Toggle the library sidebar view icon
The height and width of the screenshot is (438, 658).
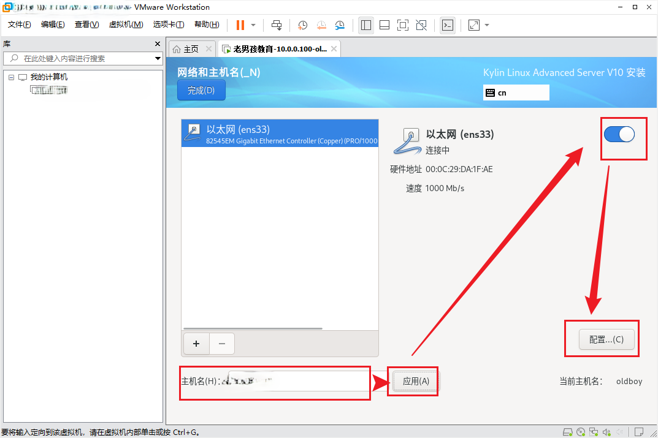pyautogui.click(x=366, y=25)
